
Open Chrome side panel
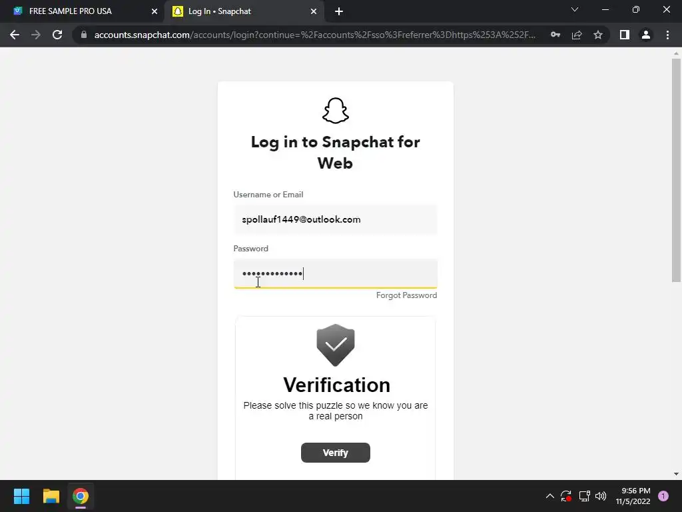[x=625, y=35]
